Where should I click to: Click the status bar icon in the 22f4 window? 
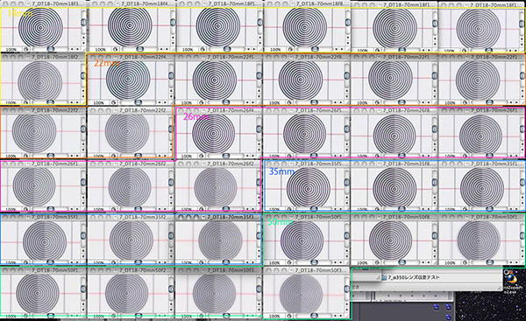(x=114, y=102)
